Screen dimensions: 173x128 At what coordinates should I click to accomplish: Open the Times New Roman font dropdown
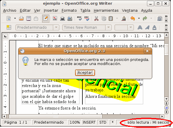click(108, 28)
